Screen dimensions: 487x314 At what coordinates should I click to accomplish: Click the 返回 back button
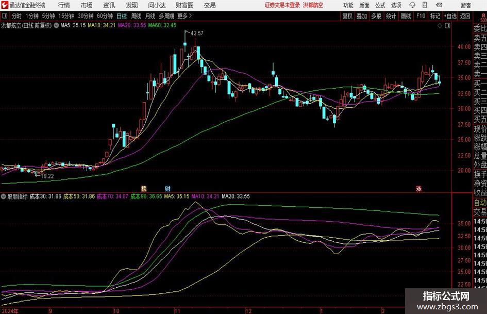[x=465, y=16]
